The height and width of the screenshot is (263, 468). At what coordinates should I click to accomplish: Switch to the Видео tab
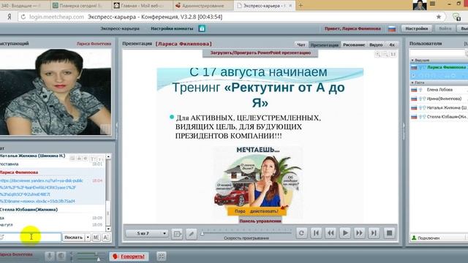376,45
